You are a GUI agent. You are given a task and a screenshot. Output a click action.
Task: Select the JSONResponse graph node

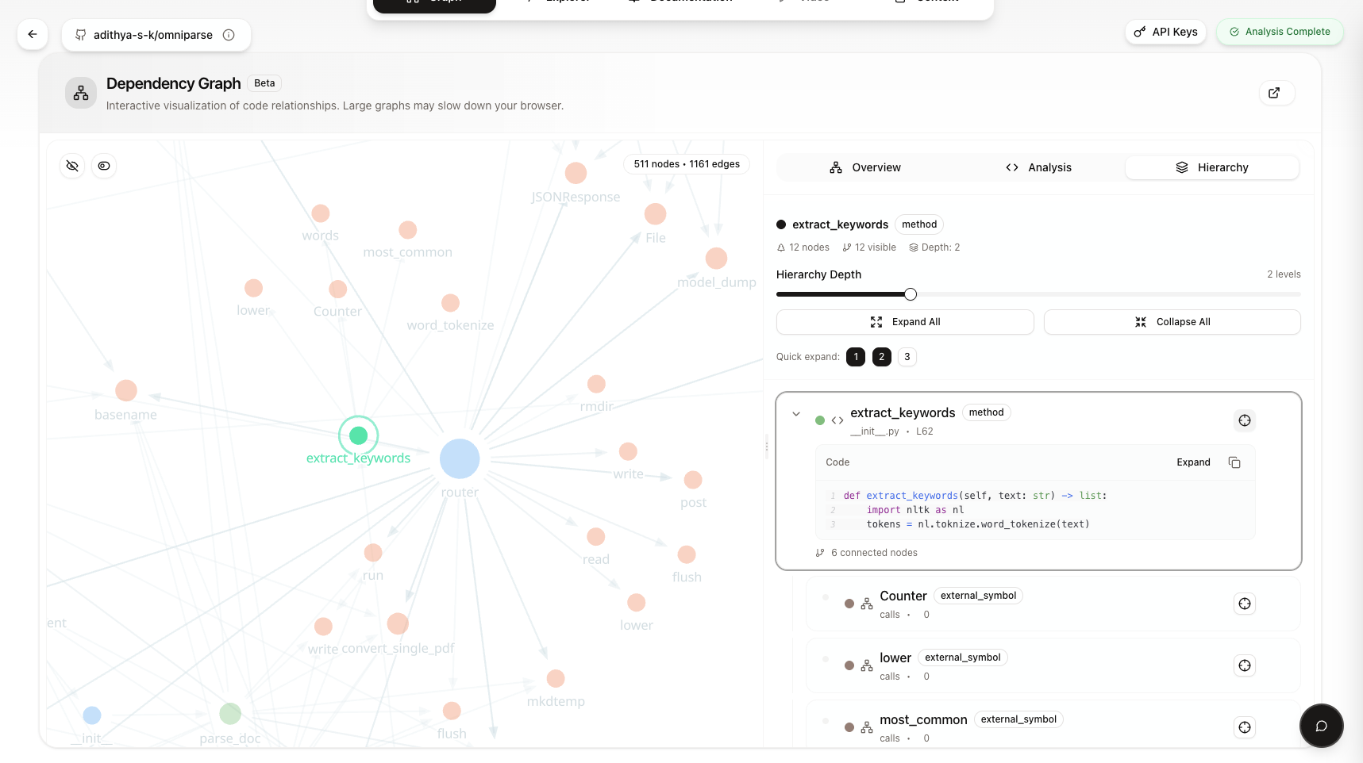pyautogui.click(x=576, y=173)
